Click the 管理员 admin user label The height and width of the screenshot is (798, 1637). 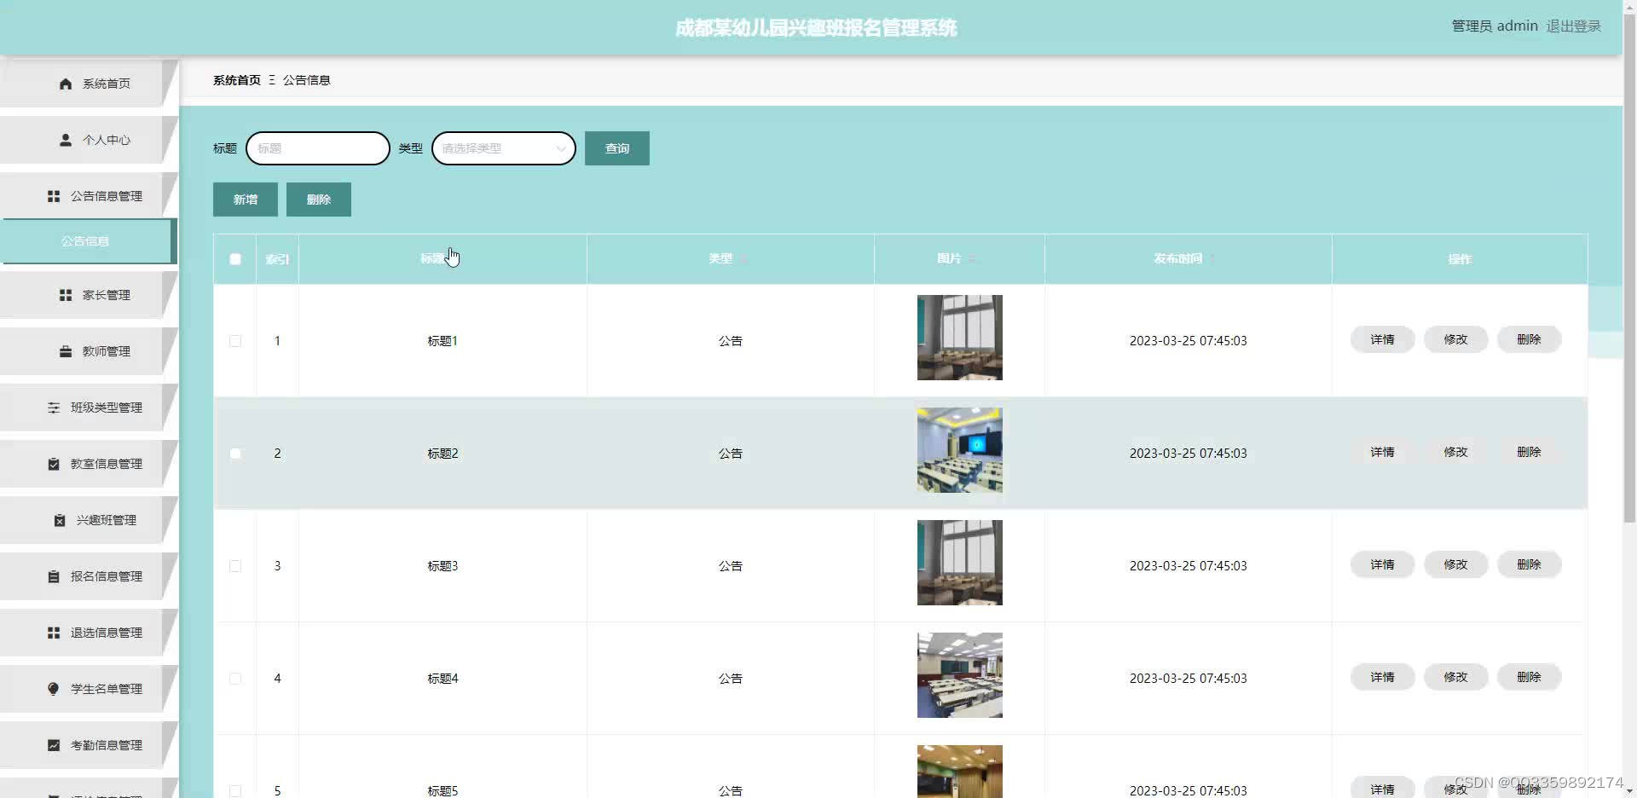click(x=1495, y=26)
